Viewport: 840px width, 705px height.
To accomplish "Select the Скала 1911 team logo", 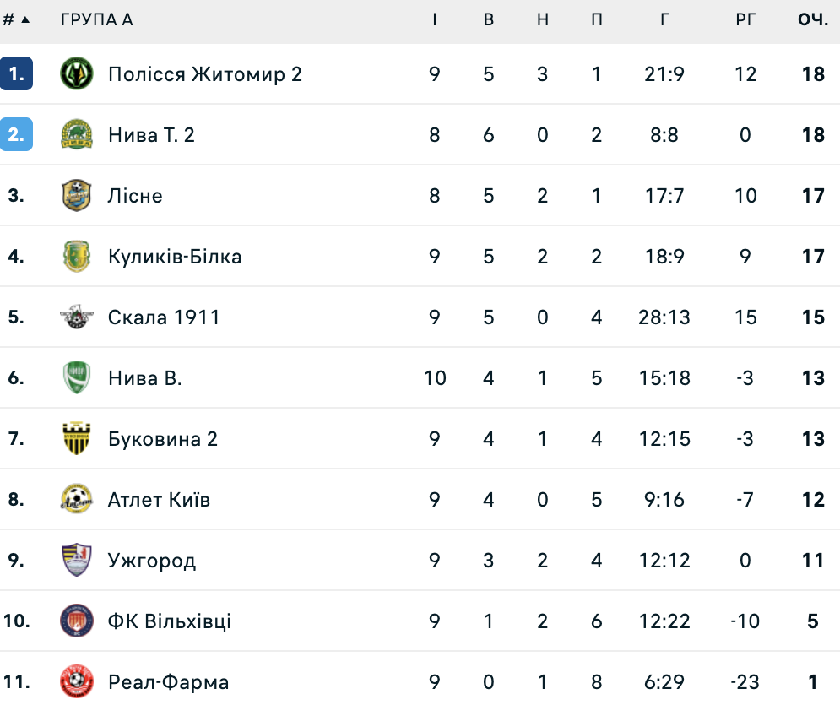I will [77, 317].
